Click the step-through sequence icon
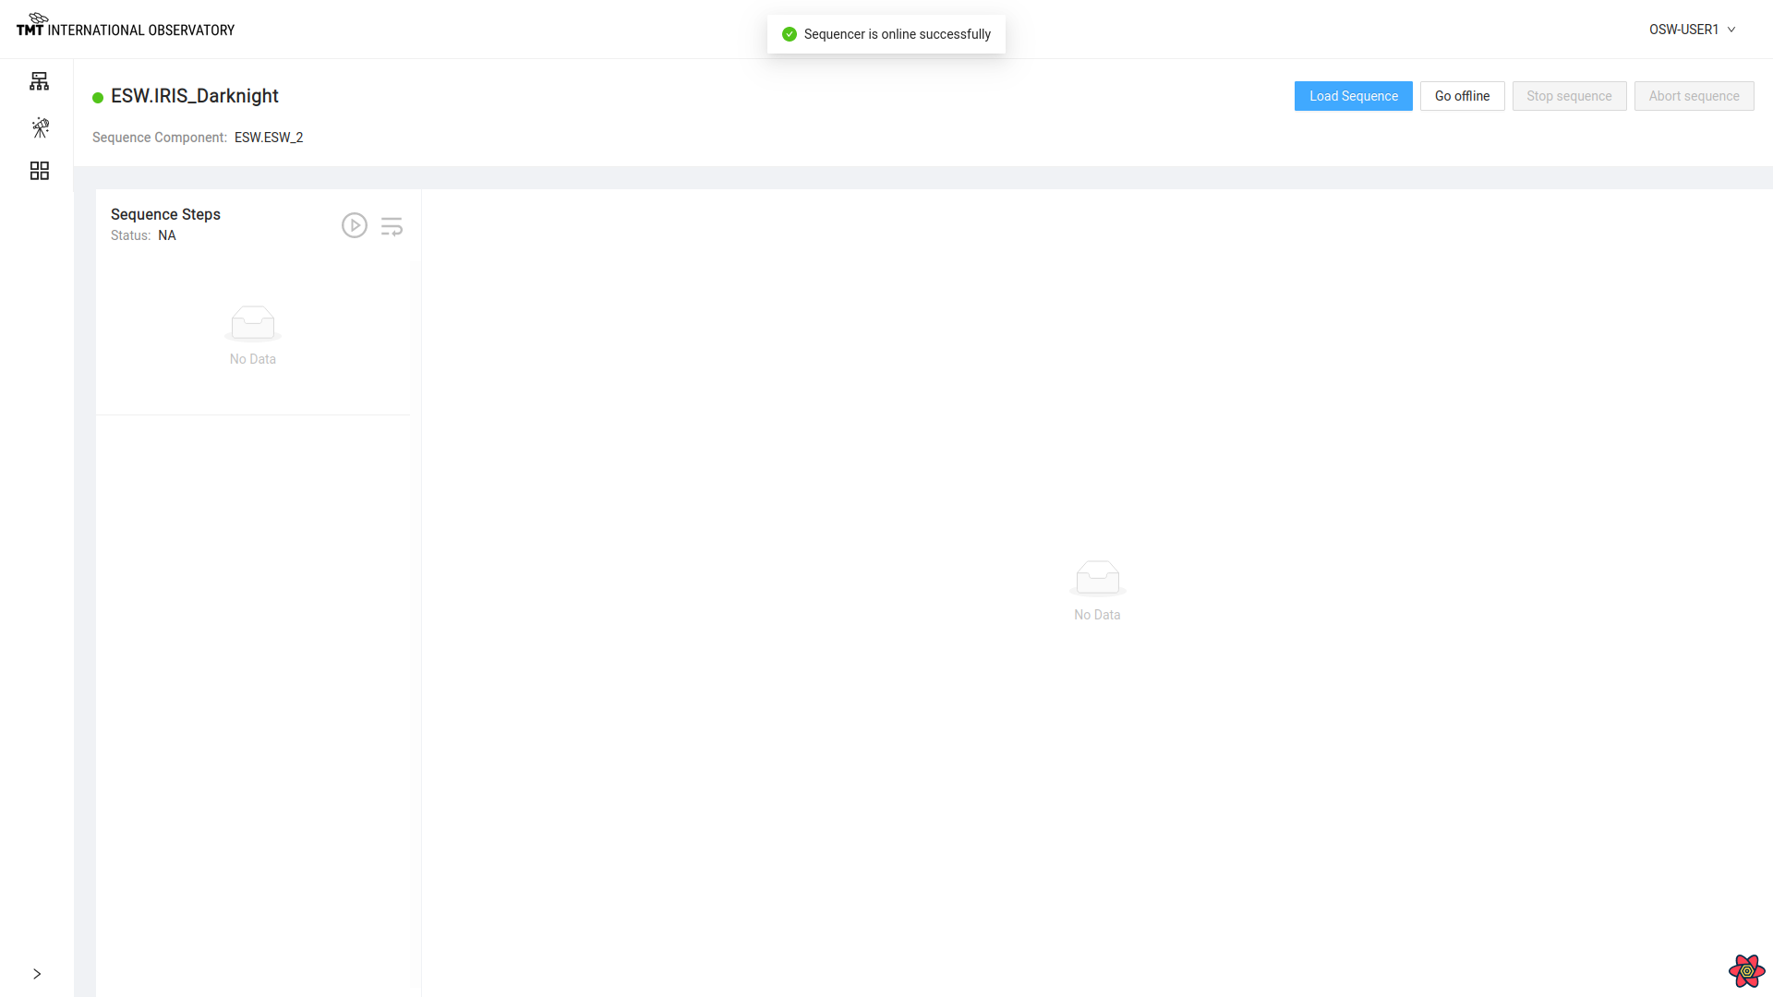The width and height of the screenshot is (1773, 997). click(x=392, y=226)
